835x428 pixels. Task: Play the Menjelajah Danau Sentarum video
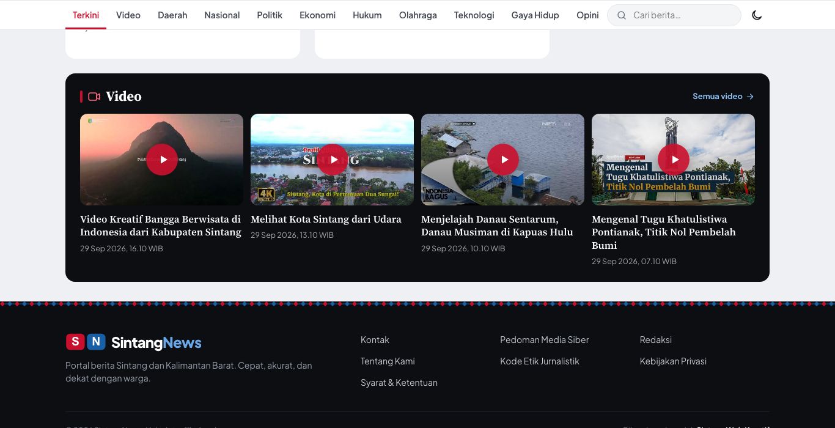503,160
